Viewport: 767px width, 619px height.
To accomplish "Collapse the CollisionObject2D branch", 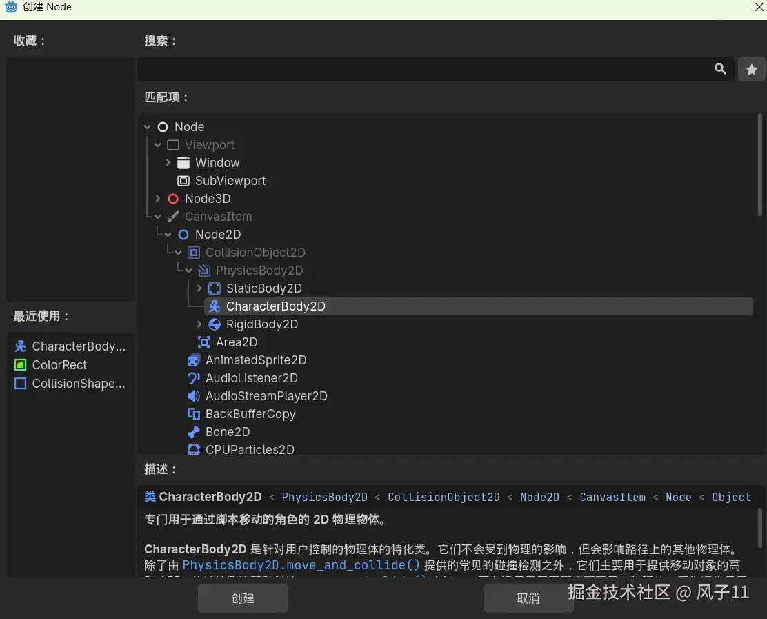I will 178,253.
